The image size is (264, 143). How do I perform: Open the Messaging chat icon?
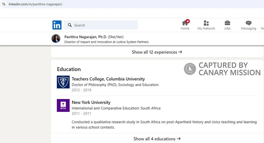[x=248, y=23]
